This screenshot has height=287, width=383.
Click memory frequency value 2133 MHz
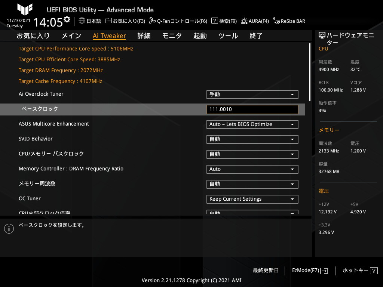coord(329,151)
